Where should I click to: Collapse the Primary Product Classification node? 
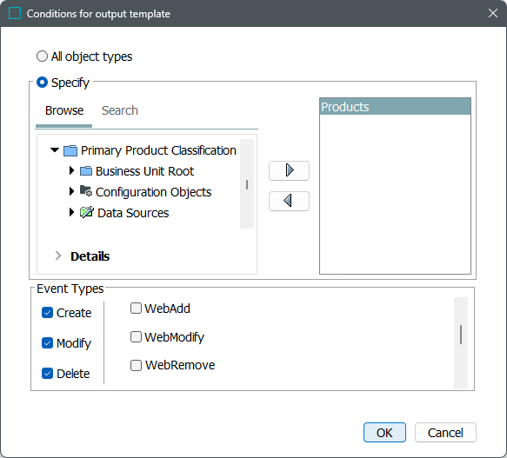click(55, 150)
